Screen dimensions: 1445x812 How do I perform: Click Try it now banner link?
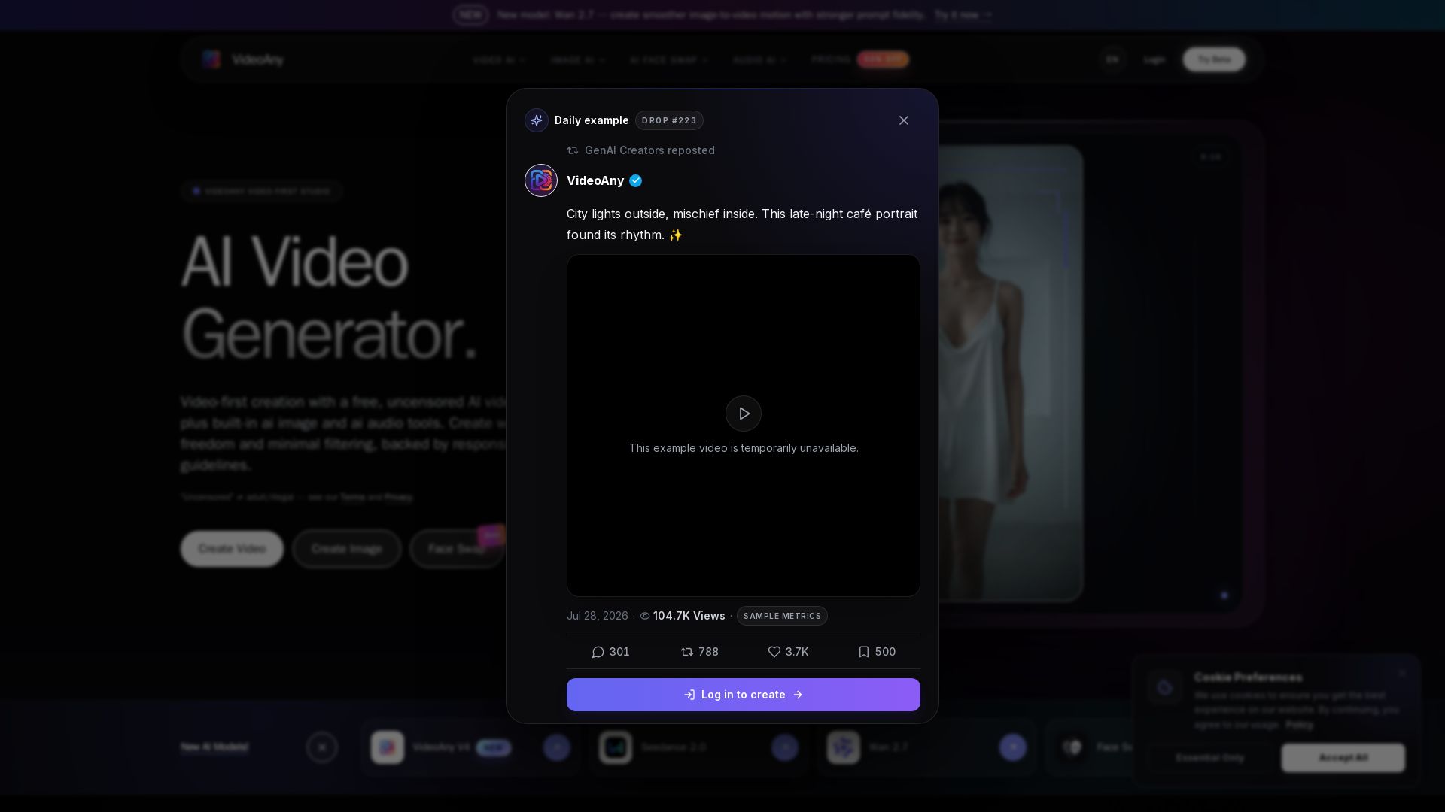pos(963,14)
